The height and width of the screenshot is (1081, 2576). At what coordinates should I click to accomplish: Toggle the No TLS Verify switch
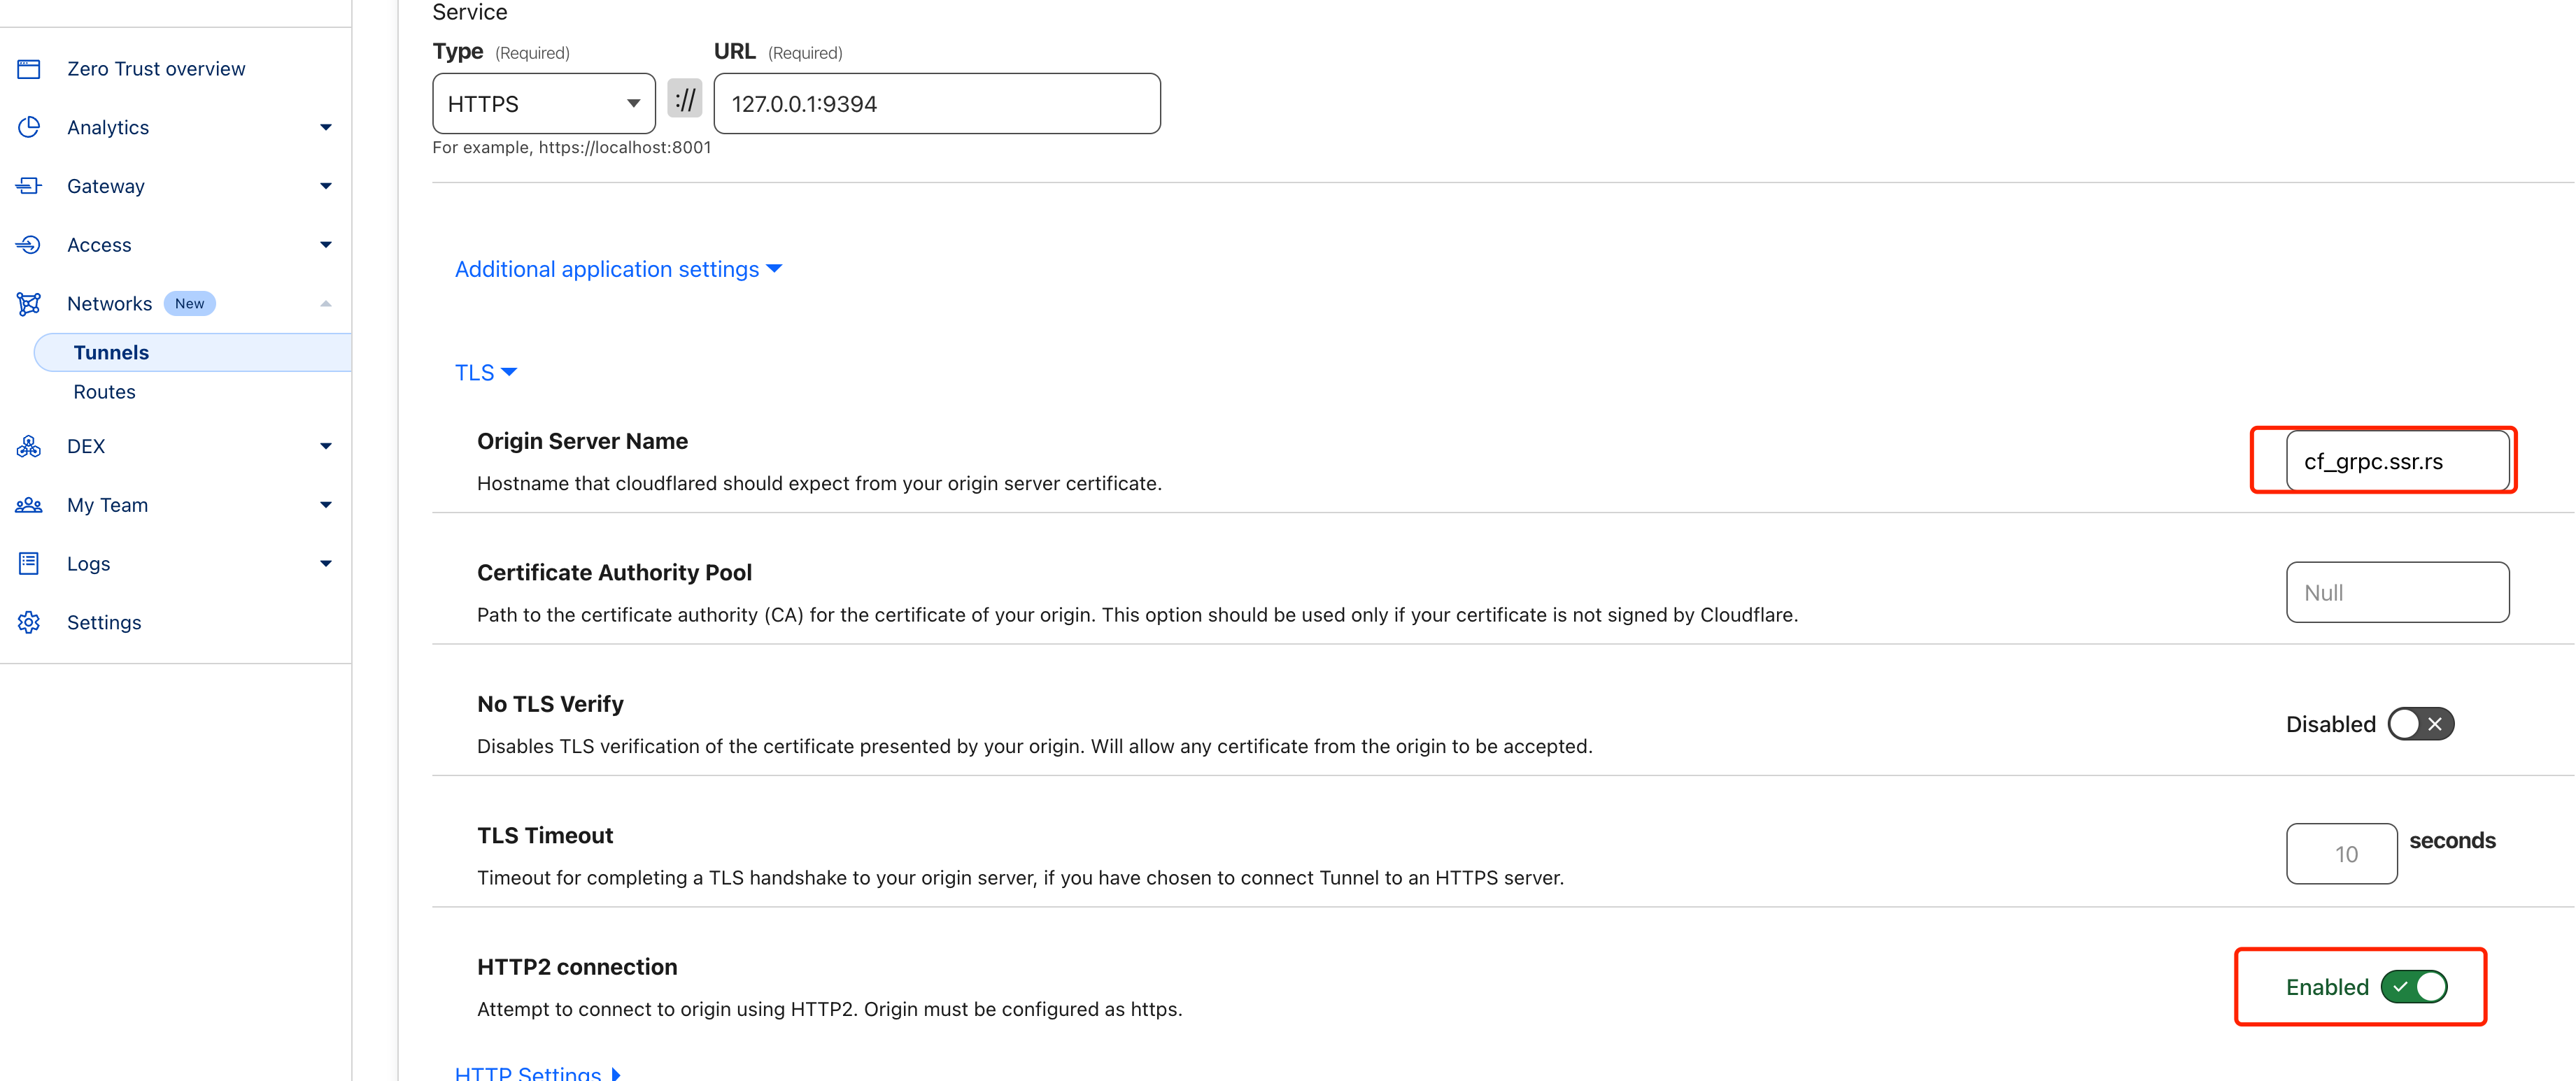2419,724
